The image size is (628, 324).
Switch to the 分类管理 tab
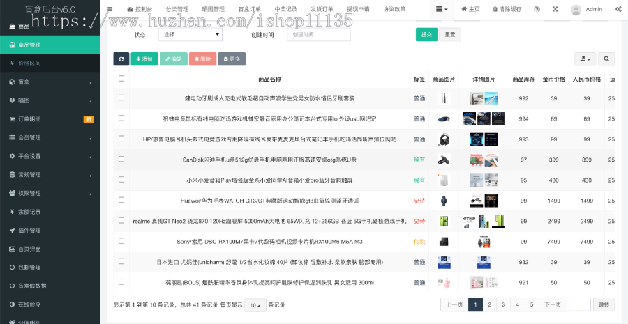177,9
